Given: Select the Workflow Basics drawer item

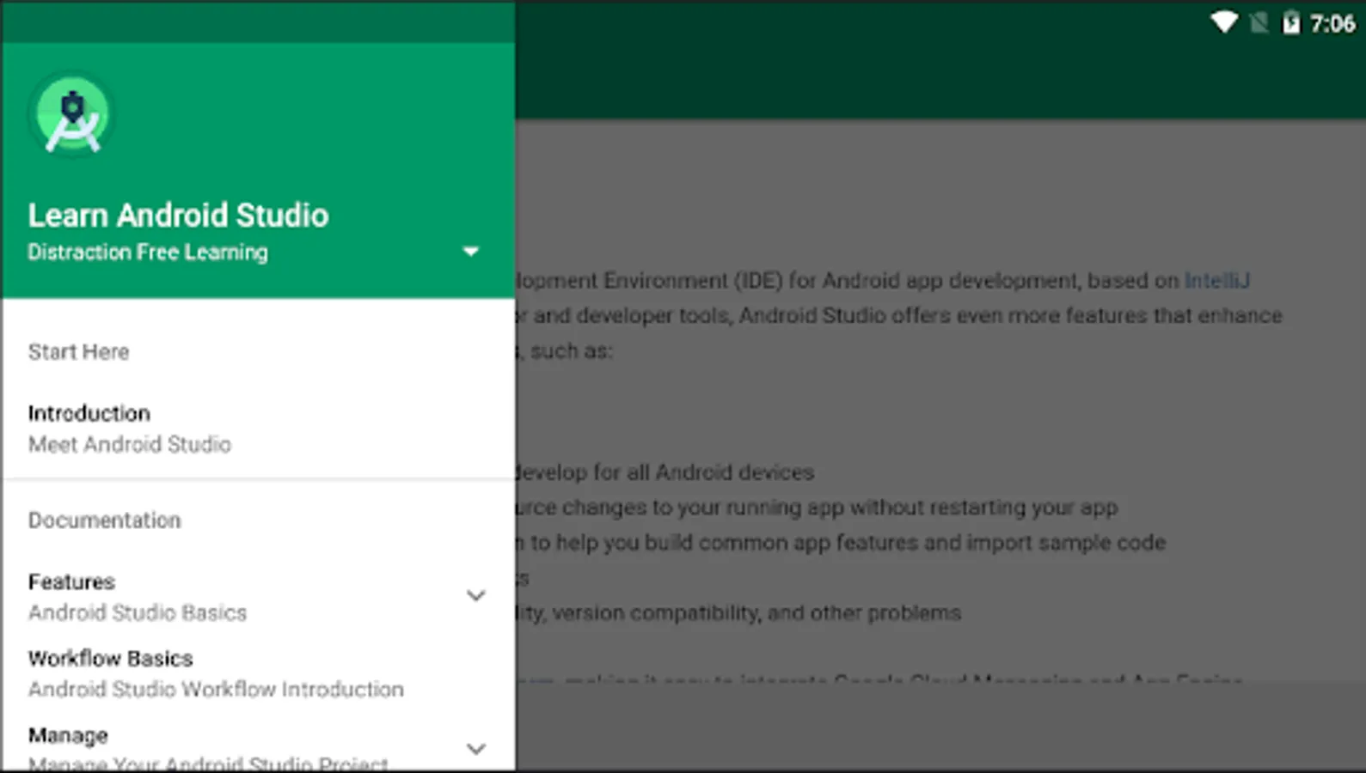Looking at the screenshot, I should pos(258,673).
